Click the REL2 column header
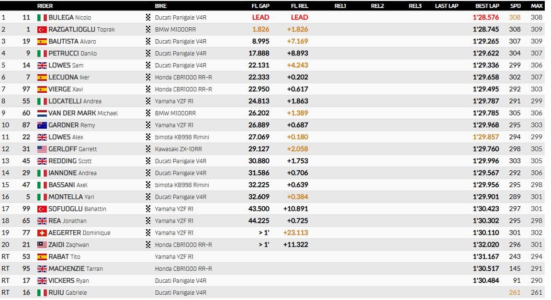The width and height of the screenshot is (551, 300). point(377,6)
